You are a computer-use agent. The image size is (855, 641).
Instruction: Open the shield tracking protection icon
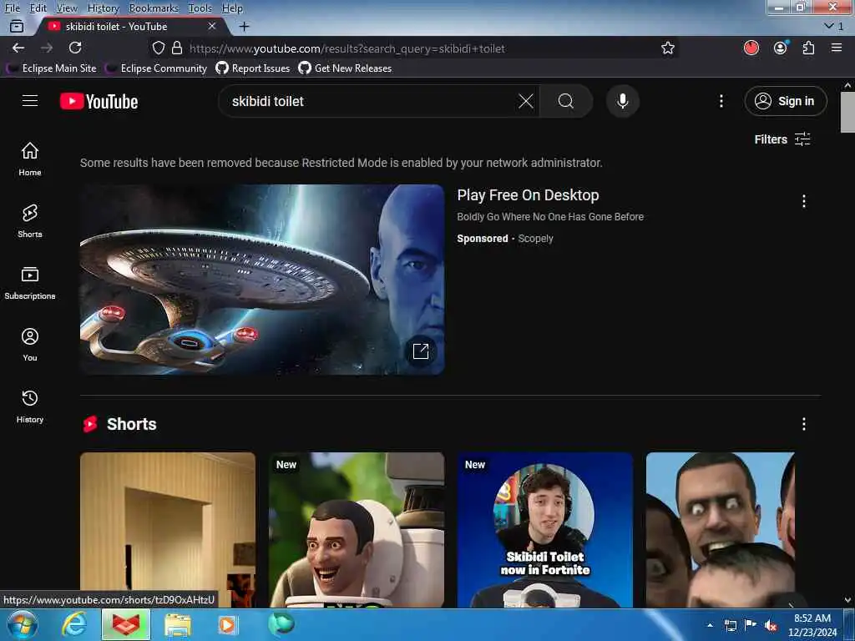tap(159, 48)
